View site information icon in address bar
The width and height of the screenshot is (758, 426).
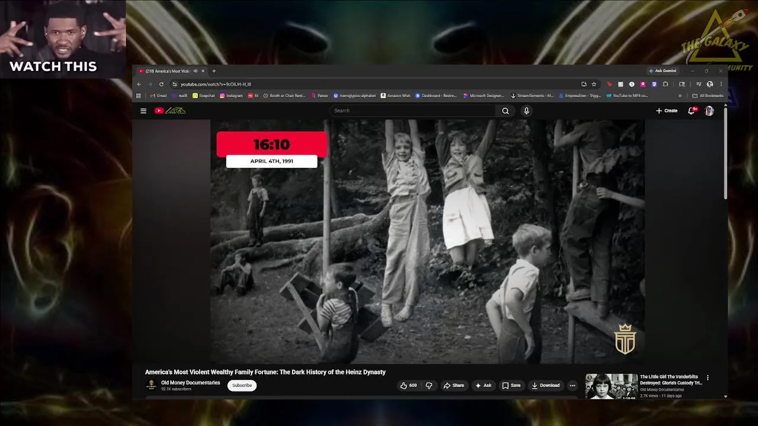point(175,84)
